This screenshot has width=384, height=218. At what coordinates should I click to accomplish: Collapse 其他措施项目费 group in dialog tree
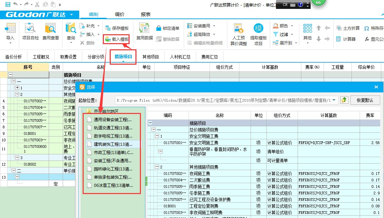(157, 167)
